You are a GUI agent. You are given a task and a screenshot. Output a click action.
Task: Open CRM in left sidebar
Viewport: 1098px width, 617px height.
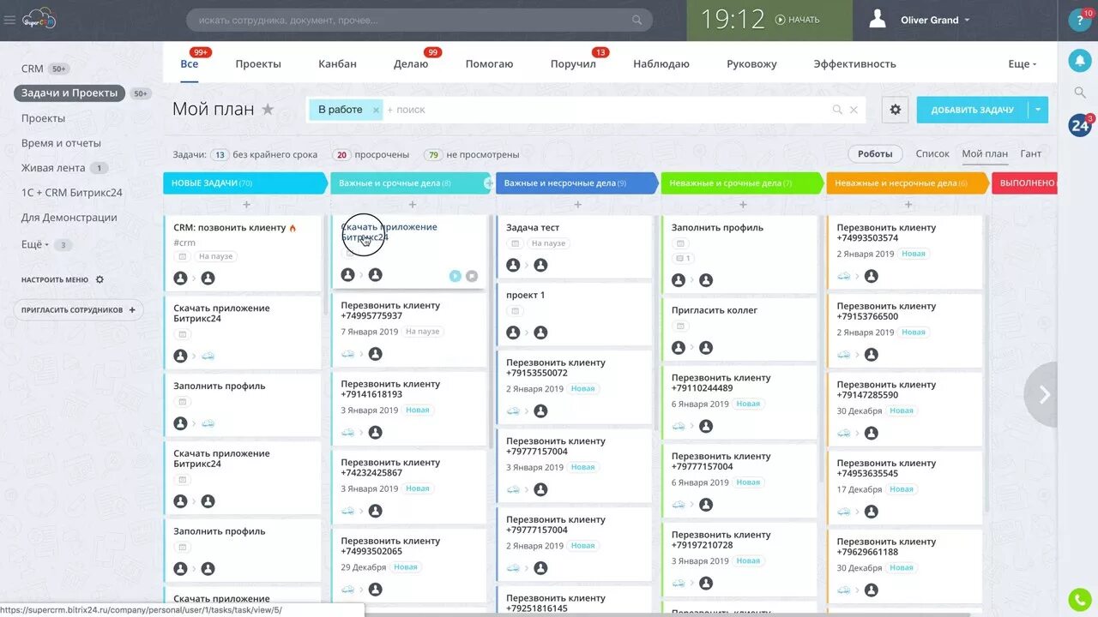[x=33, y=69]
